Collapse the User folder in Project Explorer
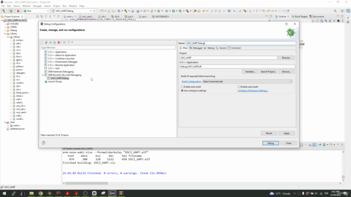351x197 pixels. coord(5,123)
